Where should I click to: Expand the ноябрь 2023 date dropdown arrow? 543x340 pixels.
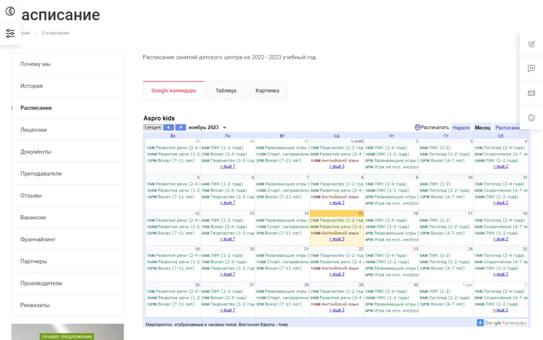[225, 128]
